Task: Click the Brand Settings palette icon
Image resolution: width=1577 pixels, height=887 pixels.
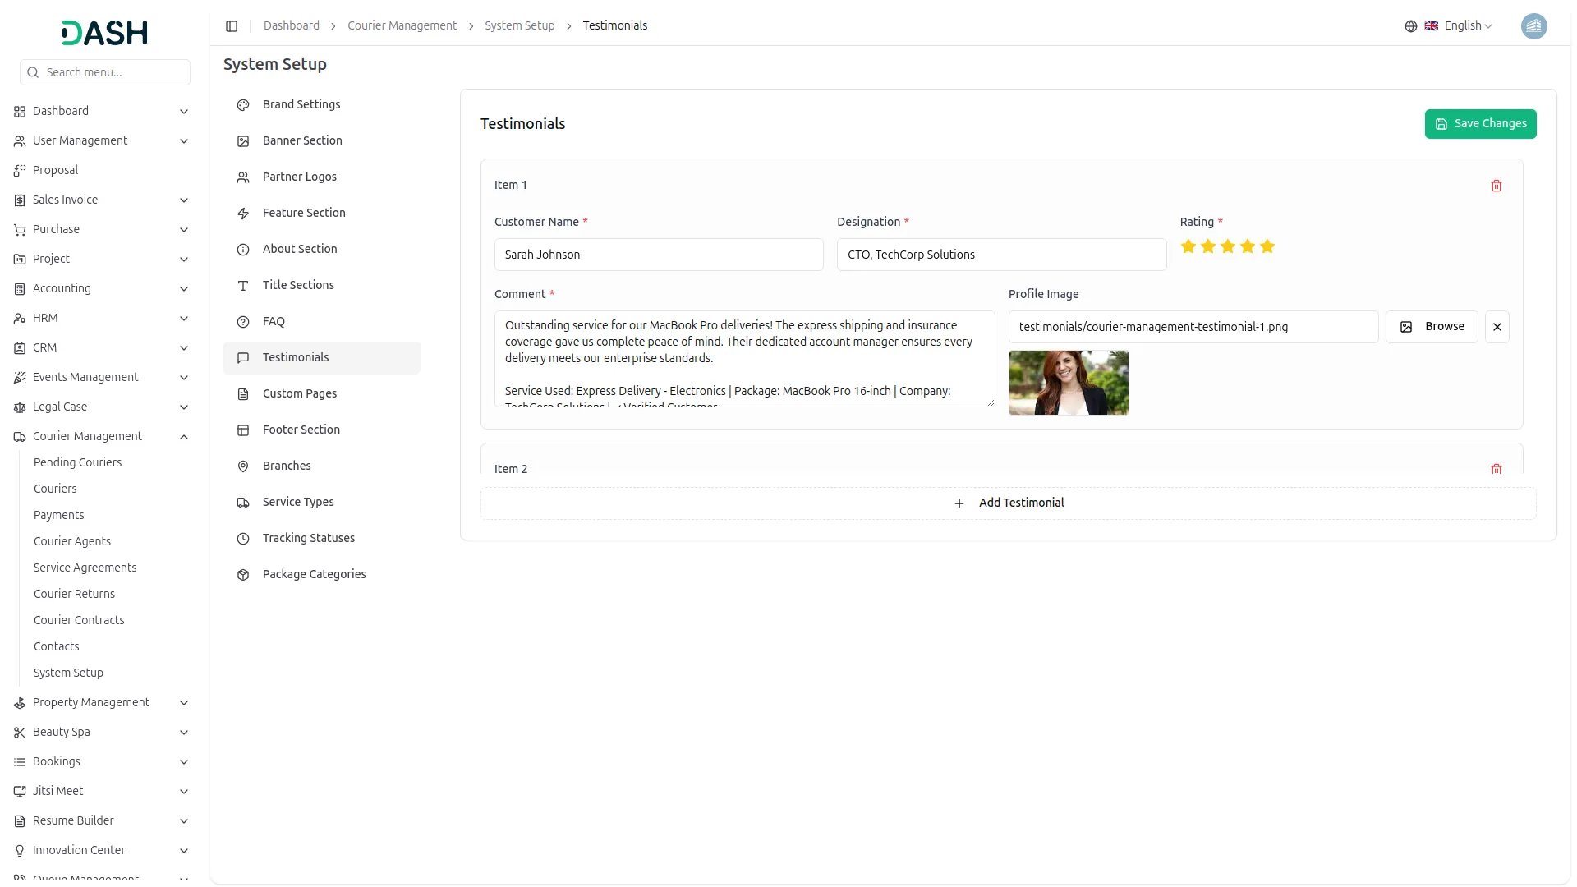Action: 243,105
